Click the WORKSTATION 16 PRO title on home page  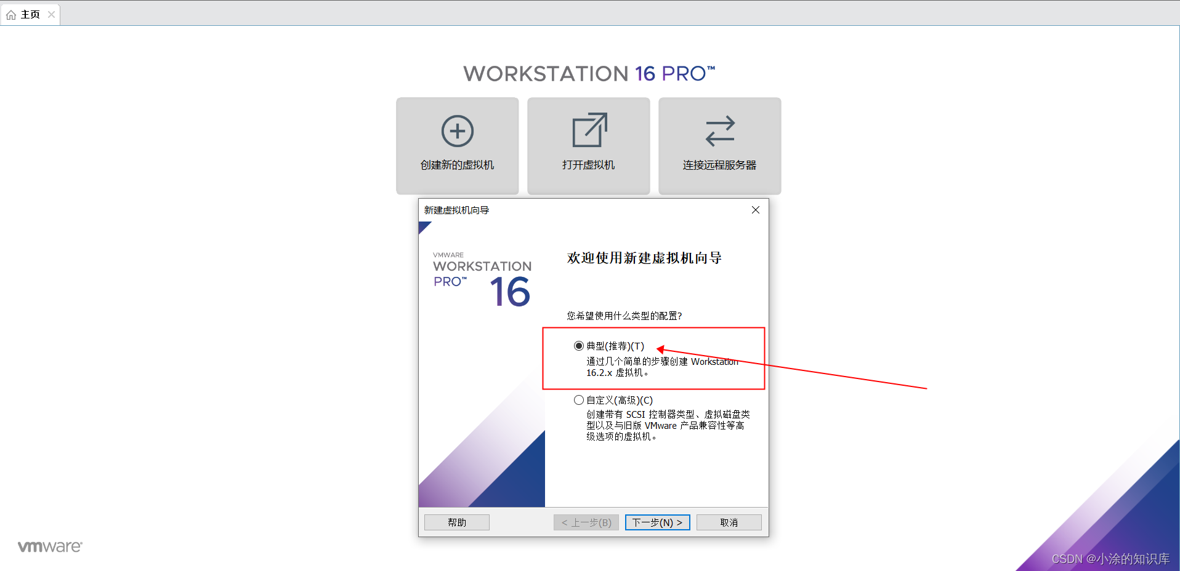click(x=589, y=73)
